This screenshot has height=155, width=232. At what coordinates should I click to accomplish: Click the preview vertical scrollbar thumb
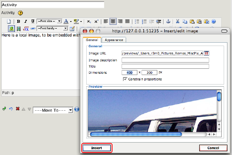click(x=219, y=97)
